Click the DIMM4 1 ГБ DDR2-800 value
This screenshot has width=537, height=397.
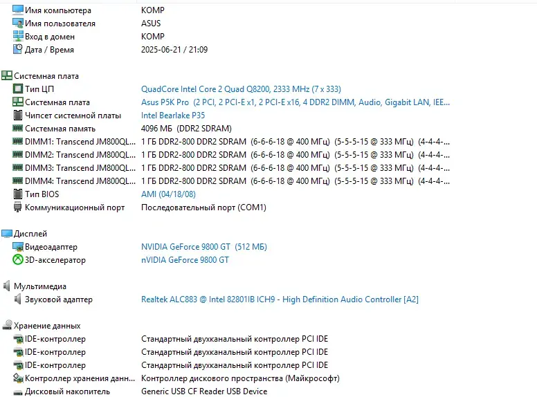click(x=295, y=181)
